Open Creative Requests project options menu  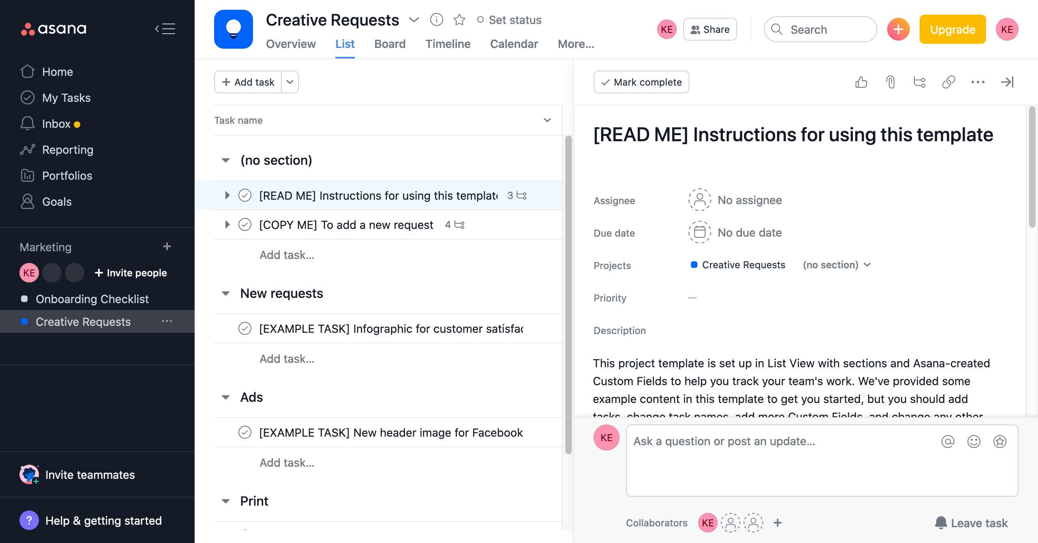click(167, 321)
